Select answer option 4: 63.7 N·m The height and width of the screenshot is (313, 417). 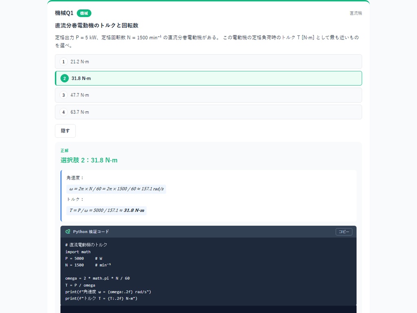(x=208, y=112)
